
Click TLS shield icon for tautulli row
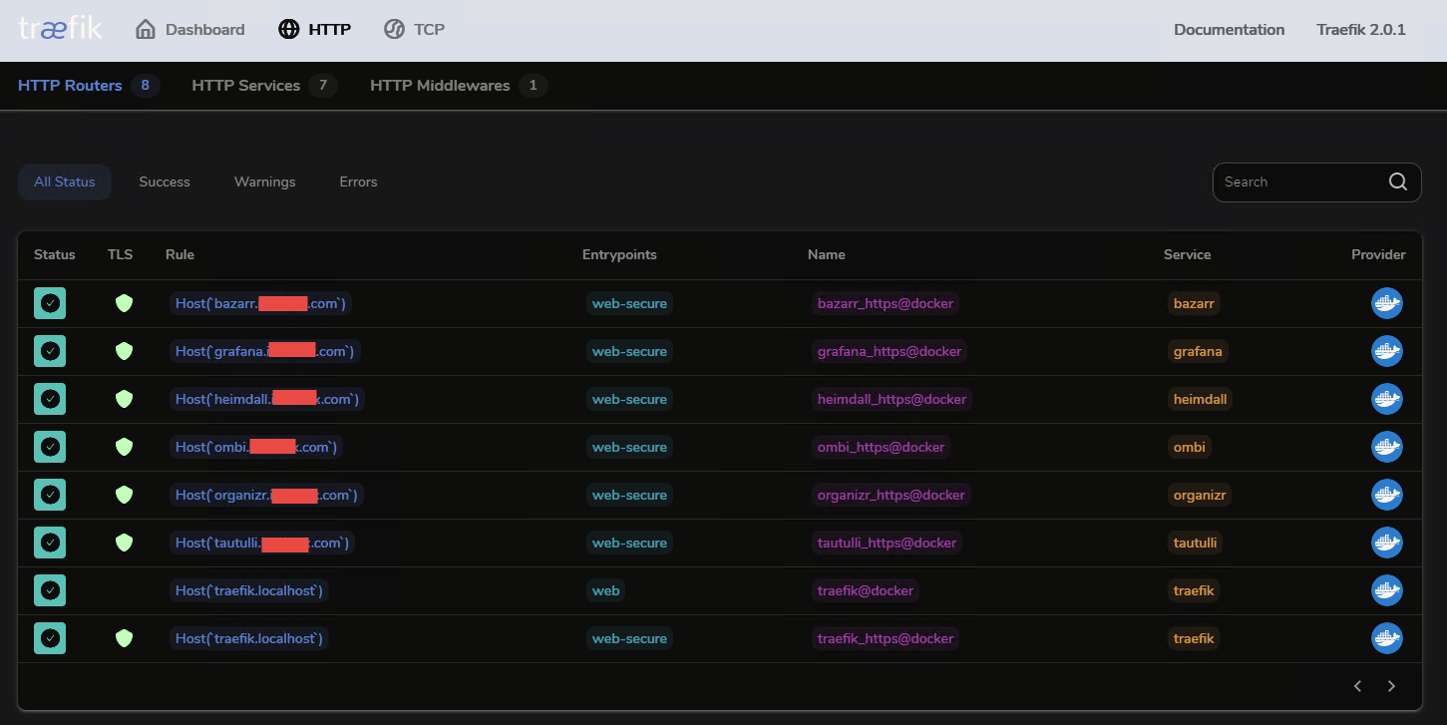pos(124,543)
